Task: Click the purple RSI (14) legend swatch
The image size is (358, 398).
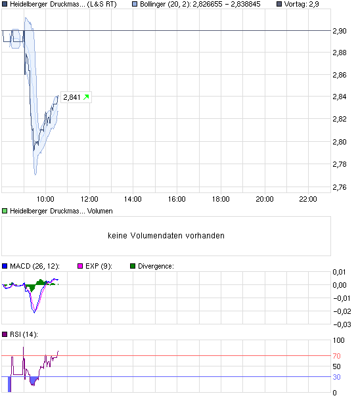Action: (5, 334)
